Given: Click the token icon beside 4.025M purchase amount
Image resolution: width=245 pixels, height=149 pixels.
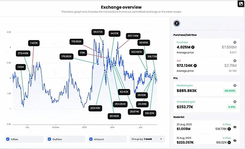Looking at the screenshot, I should click(193, 47).
